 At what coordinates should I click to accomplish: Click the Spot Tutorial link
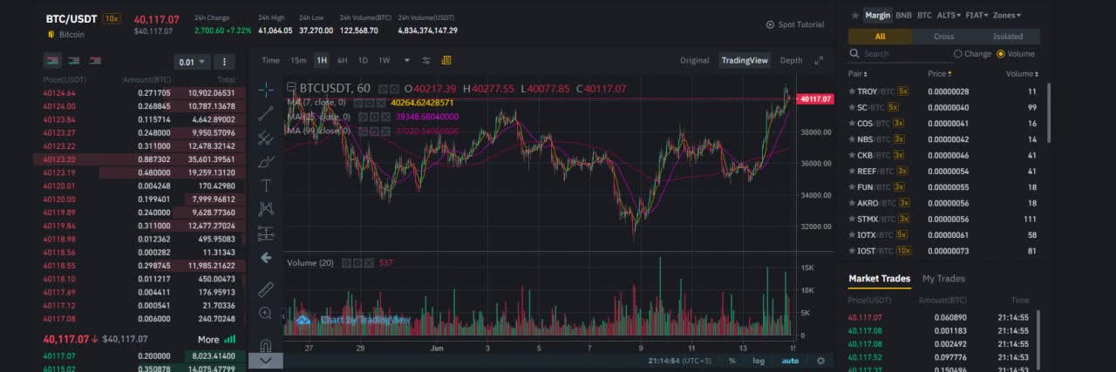[800, 24]
